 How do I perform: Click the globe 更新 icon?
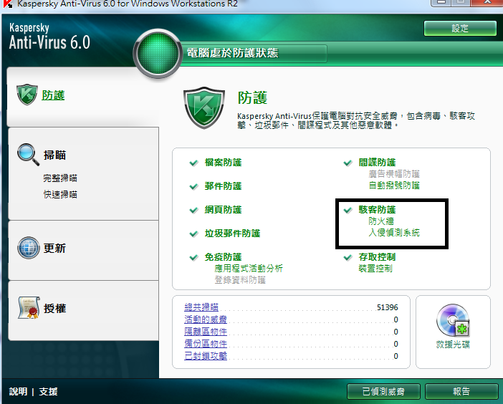coord(28,248)
